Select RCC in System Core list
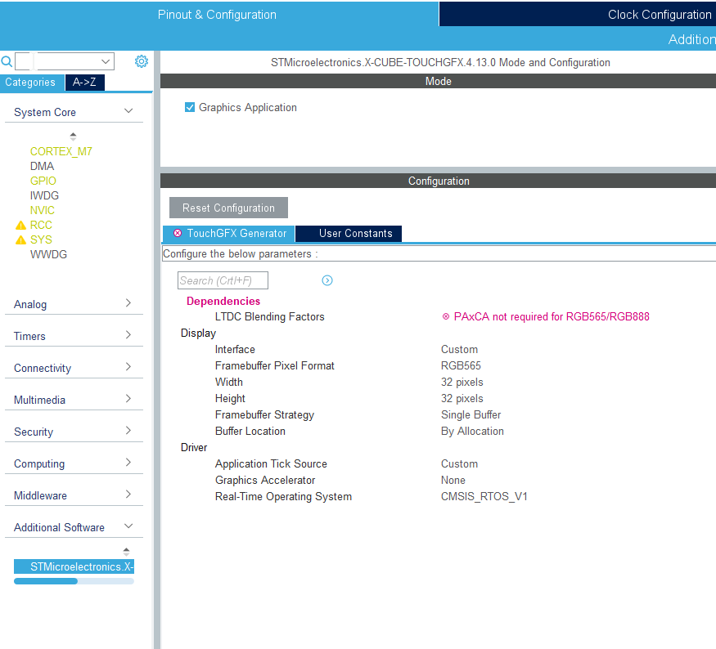 (x=41, y=226)
